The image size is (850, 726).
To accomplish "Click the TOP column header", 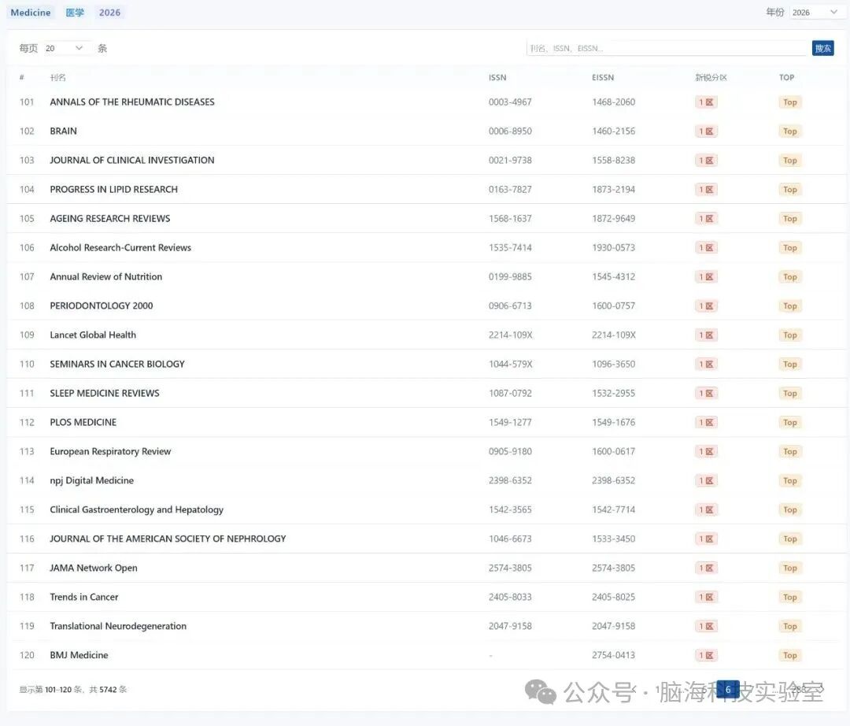I will (786, 77).
